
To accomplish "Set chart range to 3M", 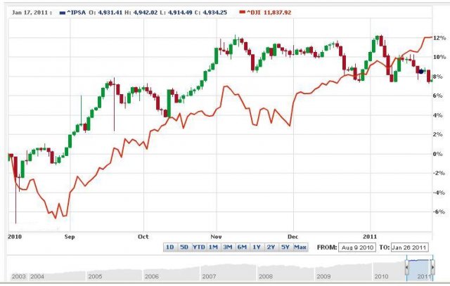I will point(228,247).
